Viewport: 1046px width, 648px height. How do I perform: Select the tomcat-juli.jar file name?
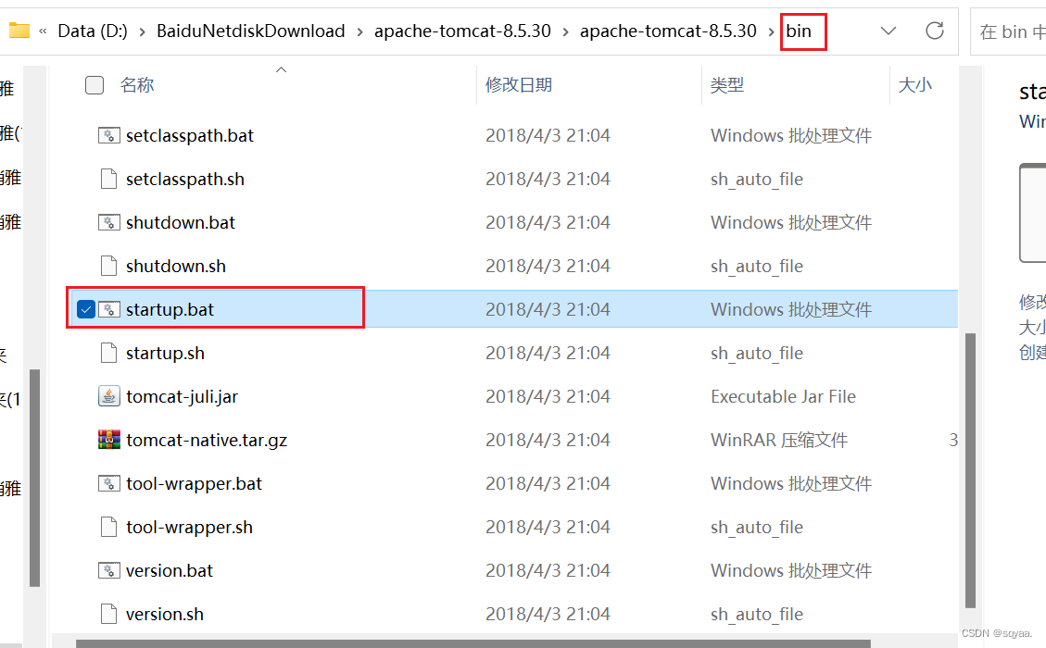[182, 396]
